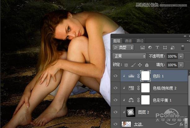Open the 类型 filter type dropdown
This screenshot has height=128, width=190.
point(123,47)
